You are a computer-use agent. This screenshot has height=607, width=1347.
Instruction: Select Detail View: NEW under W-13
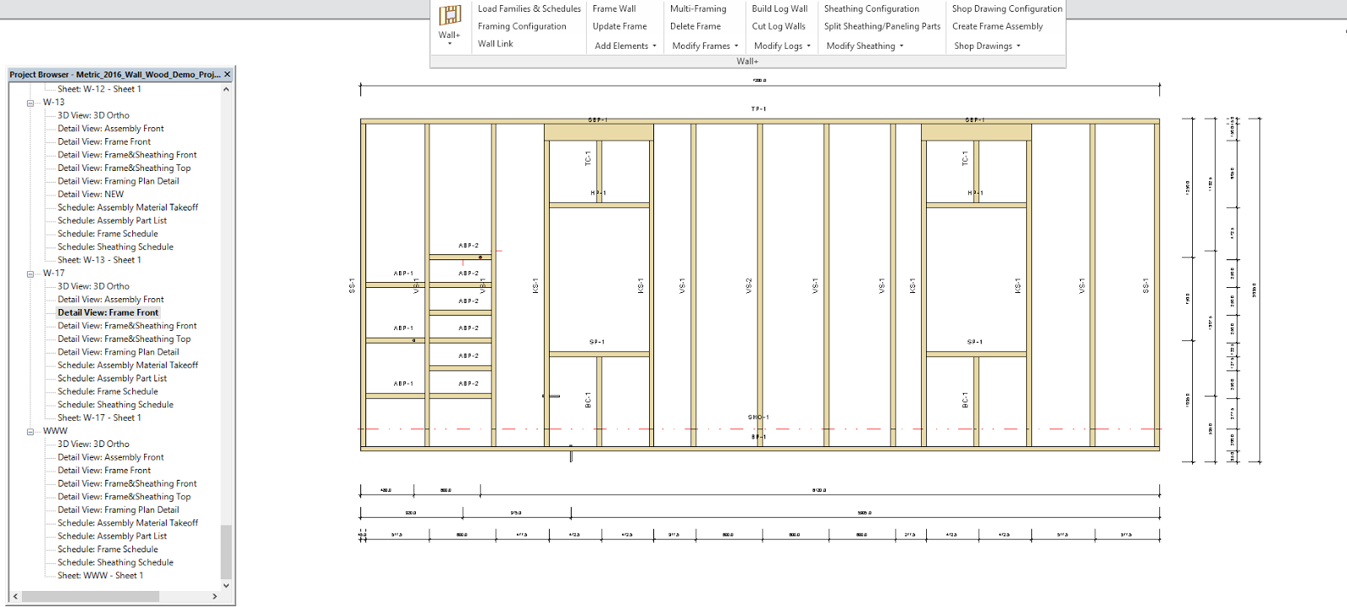[x=91, y=194]
